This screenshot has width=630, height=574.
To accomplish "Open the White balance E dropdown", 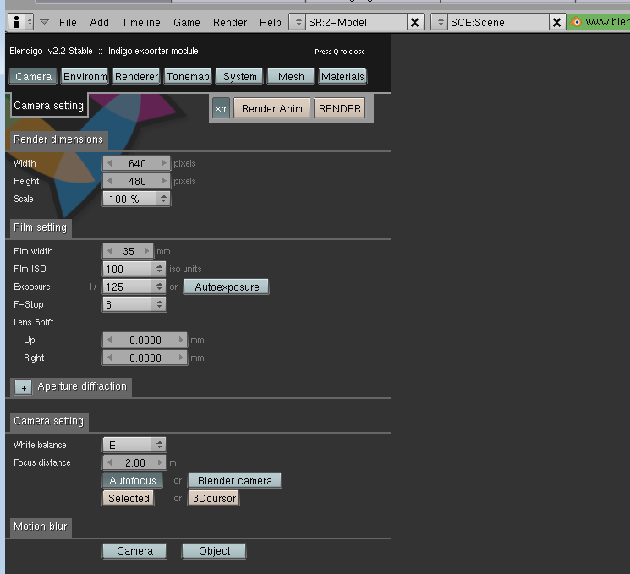I will pos(134,445).
